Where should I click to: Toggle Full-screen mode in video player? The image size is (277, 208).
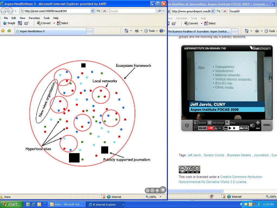[x=210, y=123]
